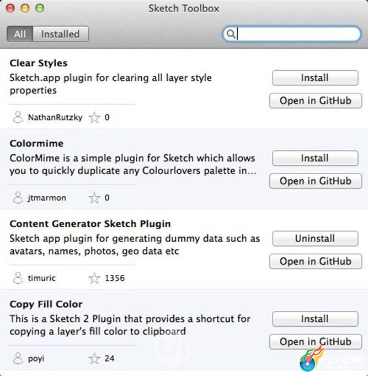Click the timuric author avatar icon
Image resolution: width=368 pixels, height=376 pixels.
[18, 278]
